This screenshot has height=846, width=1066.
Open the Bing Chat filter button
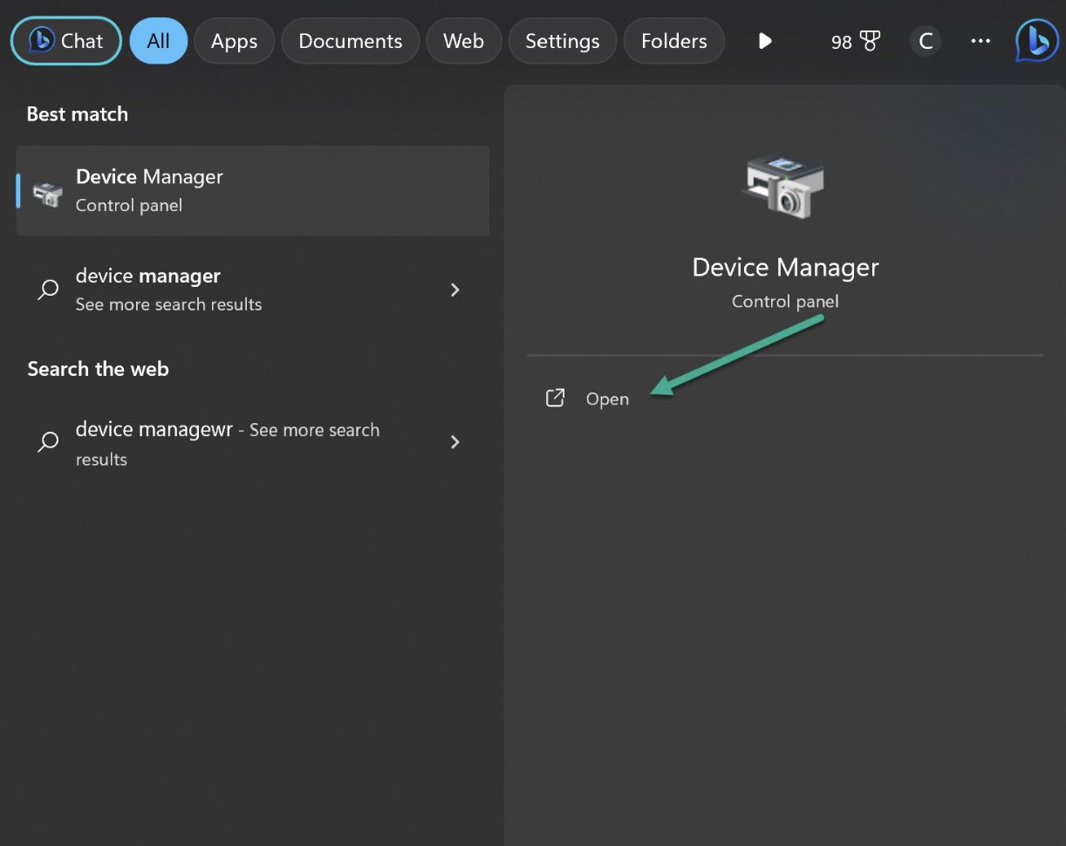(x=66, y=41)
